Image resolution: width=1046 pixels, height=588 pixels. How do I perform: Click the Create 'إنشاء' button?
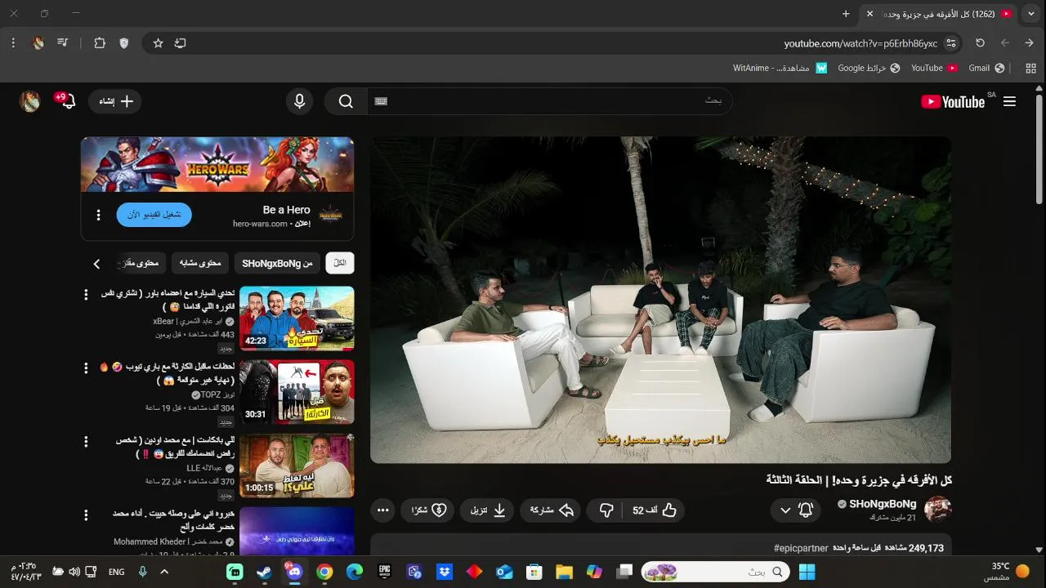coord(115,101)
